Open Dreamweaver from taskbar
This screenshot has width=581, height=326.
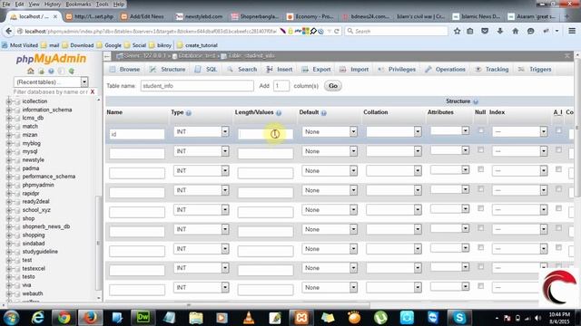[143, 318]
